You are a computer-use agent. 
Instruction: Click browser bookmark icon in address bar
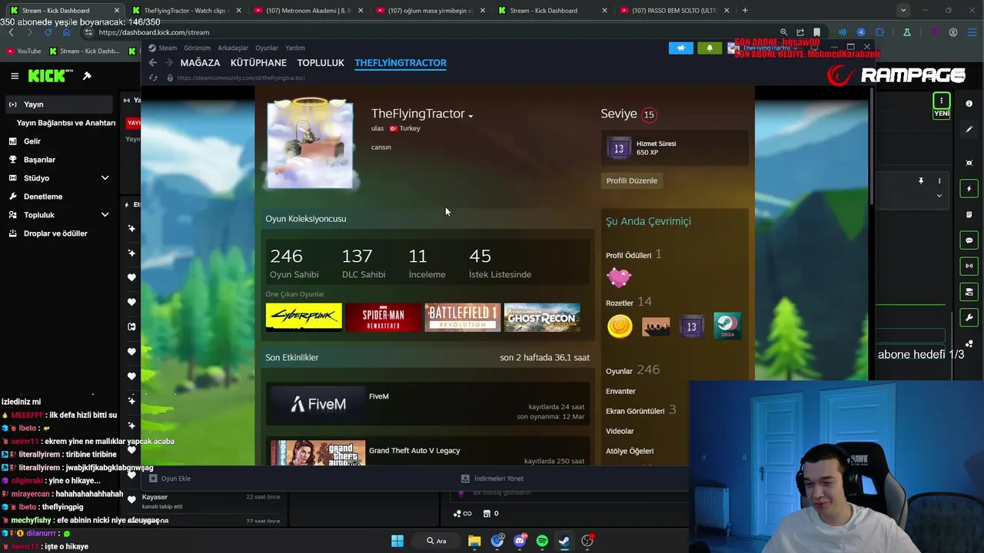[816, 32]
